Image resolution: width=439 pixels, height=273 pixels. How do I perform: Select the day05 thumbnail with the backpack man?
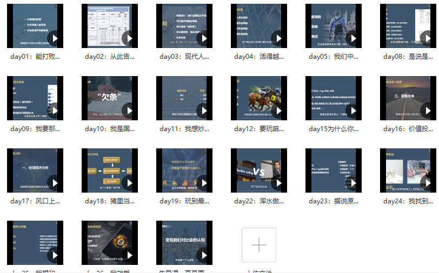click(x=333, y=26)
